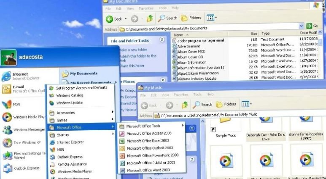Open Outlook Express in Start menu left column
Screen dimensions: 326x179
[21, 168]
